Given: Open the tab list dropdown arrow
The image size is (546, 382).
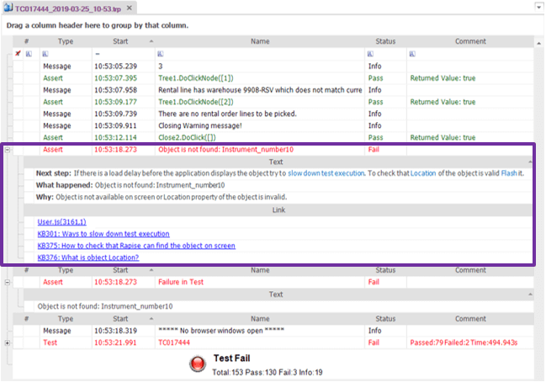Looking at the screenshot, I should click(x=538, y=7).
